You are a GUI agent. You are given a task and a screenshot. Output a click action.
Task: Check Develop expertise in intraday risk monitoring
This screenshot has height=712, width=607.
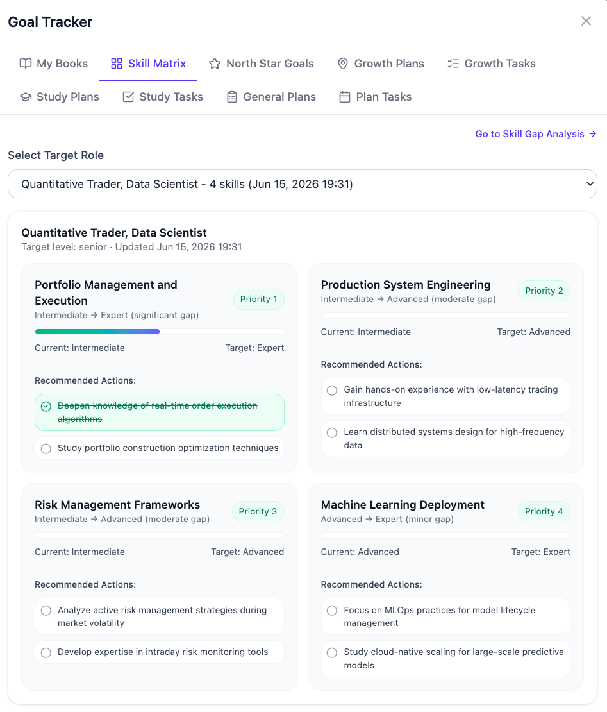click(x=46, y=652)
